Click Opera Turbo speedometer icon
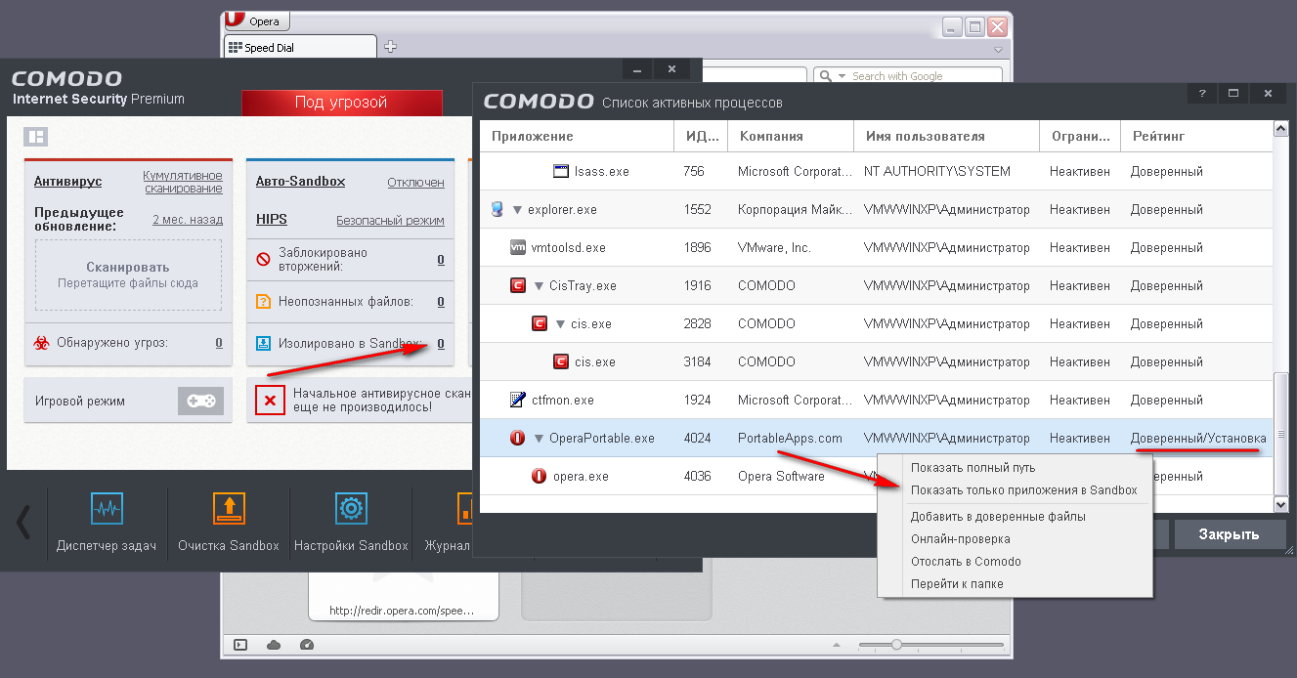The image size is (1297, 678). 307,645
